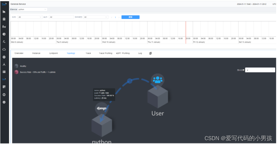Switch to the Log tab
This screenshot has width=277, height=144.
tap(140, 53)
